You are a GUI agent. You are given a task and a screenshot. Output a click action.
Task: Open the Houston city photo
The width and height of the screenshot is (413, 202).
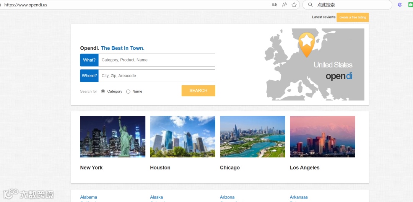click(182, 137)
